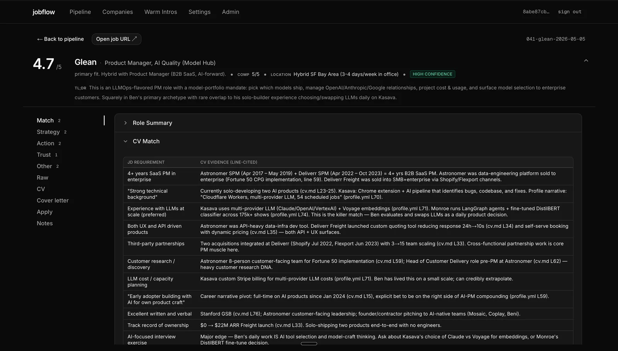Viewport: 618px width, 351px height.
Task: Click the Hybrid SF Bay Area location text
Action: pos(346,74)
